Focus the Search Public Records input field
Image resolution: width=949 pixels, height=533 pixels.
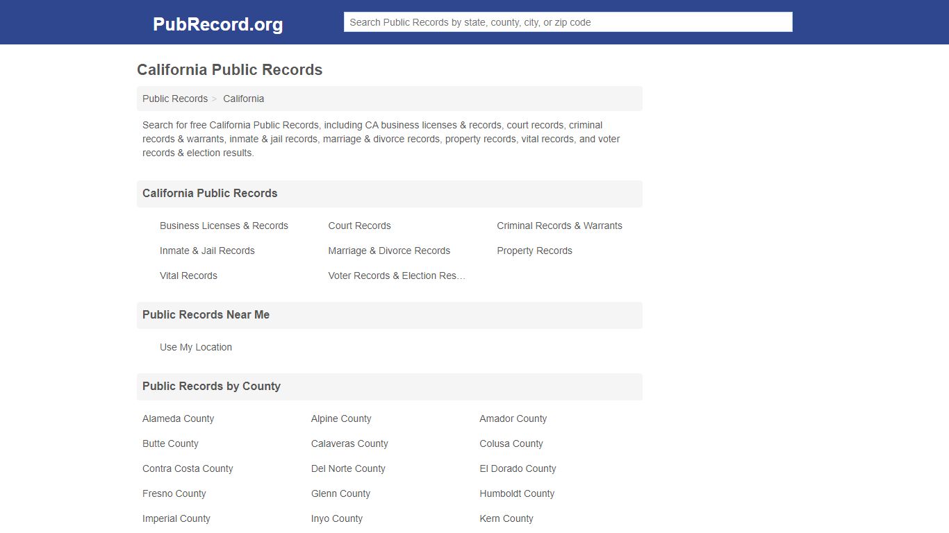click(568, 22)
